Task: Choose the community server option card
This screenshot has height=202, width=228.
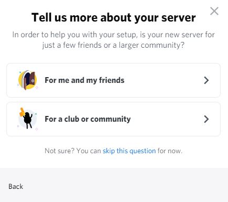Action: tap(113, 119)
